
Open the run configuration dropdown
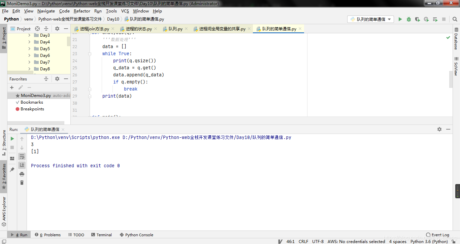(x=370, y=19)
